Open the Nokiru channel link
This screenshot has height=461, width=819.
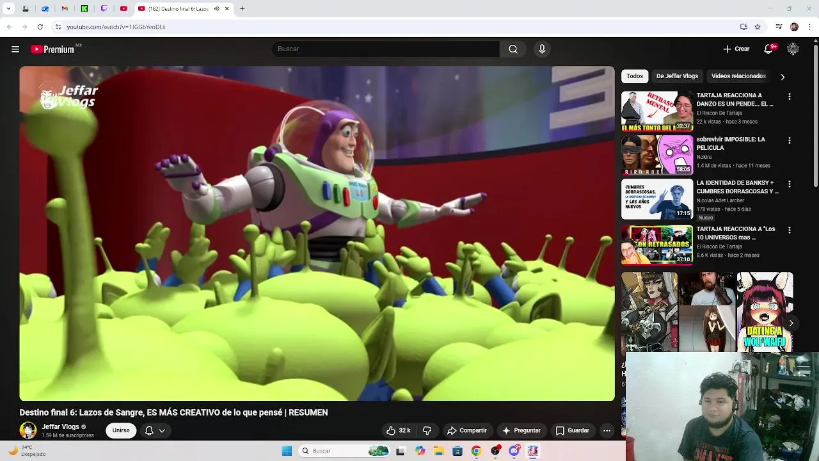[x=704, y=157]
